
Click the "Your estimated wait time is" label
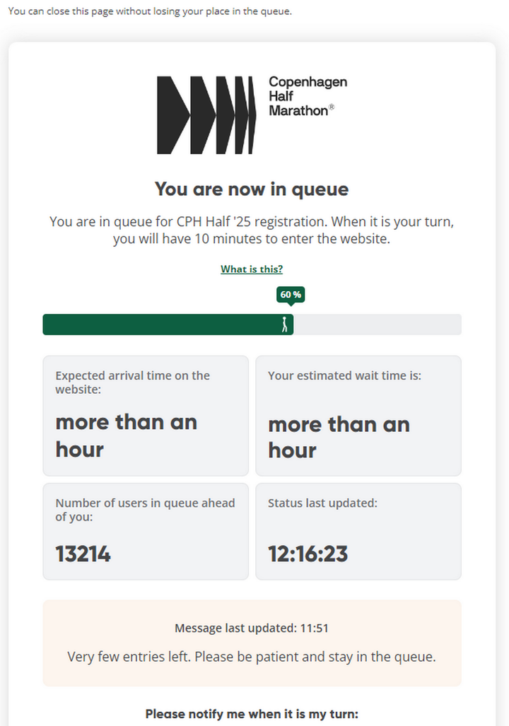click(344, 376)
